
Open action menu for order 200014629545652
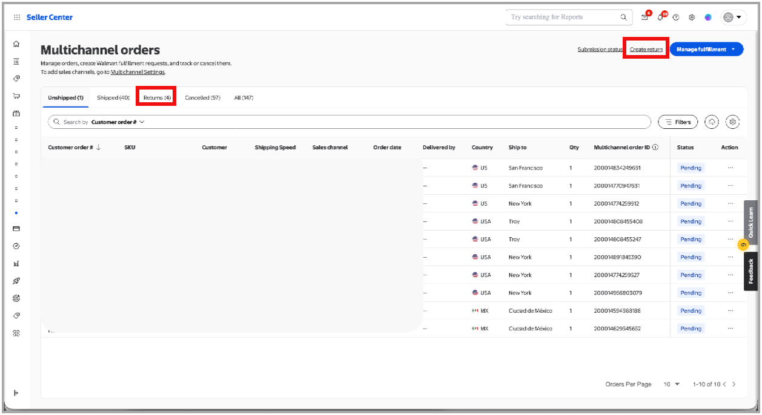[731, 328]
